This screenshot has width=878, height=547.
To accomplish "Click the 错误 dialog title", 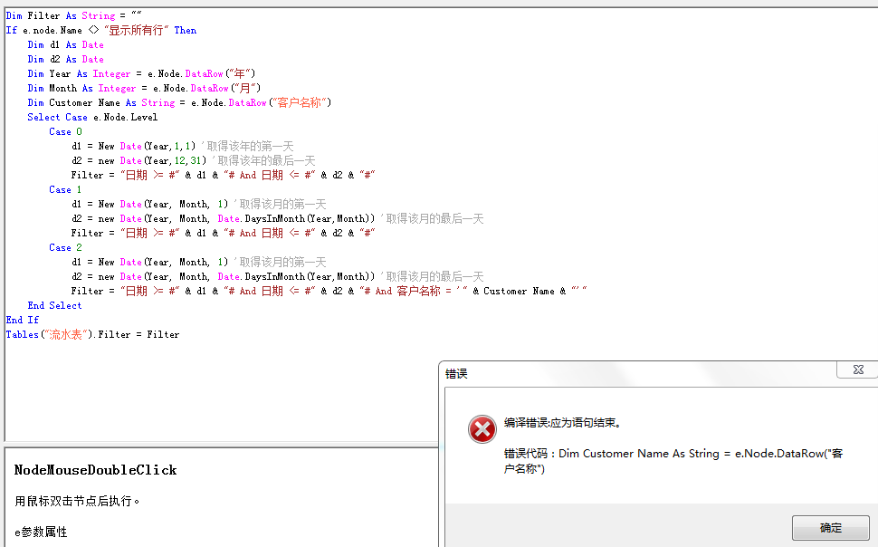I will point(456,374).
